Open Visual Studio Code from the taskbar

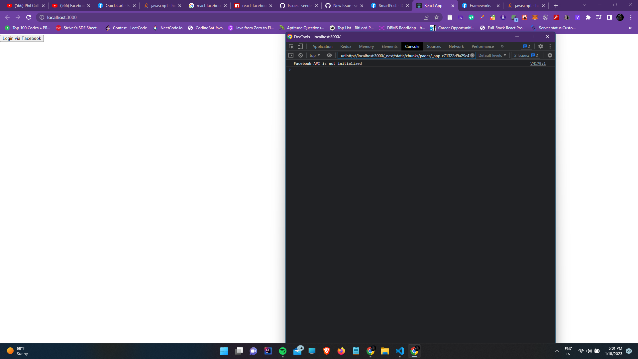pyautogui.click(x=399, y=351)
